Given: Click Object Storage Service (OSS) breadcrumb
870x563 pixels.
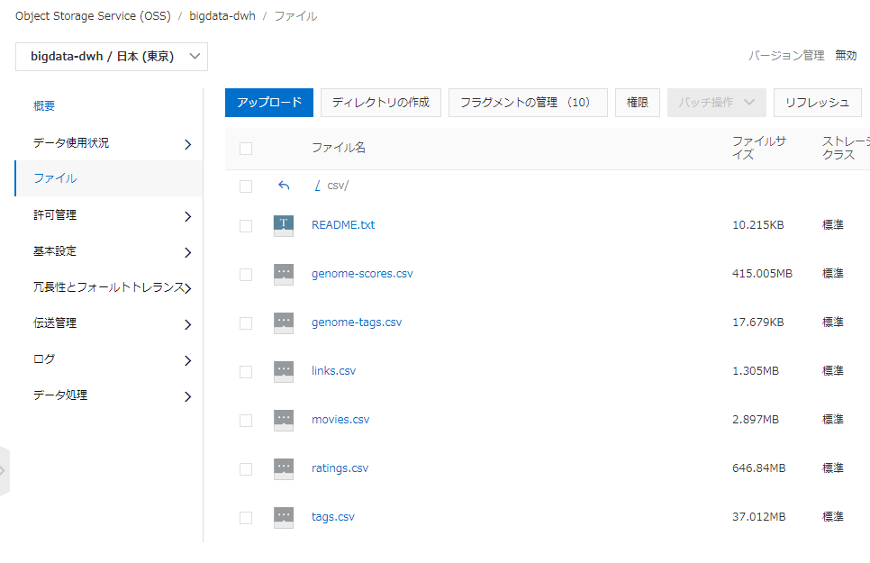Looking at the screenshot, I should click(94, 16).
